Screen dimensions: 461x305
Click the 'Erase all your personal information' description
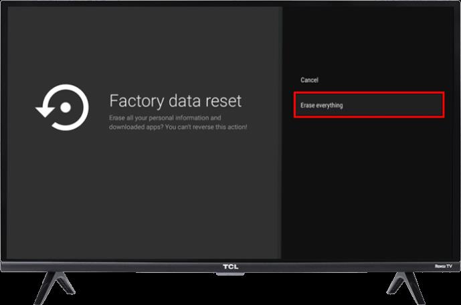tap(178, 122)
